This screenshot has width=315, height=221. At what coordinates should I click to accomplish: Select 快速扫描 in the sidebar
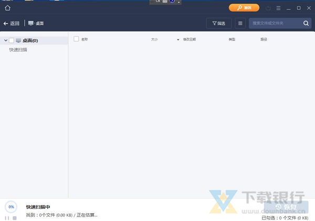pos(18,49)
